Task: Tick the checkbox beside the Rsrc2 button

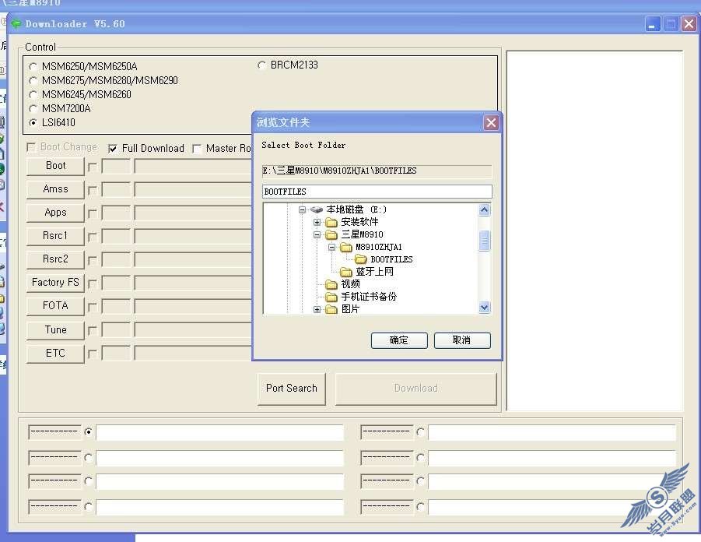Action: pyautogui.click(x=92, y=260)
